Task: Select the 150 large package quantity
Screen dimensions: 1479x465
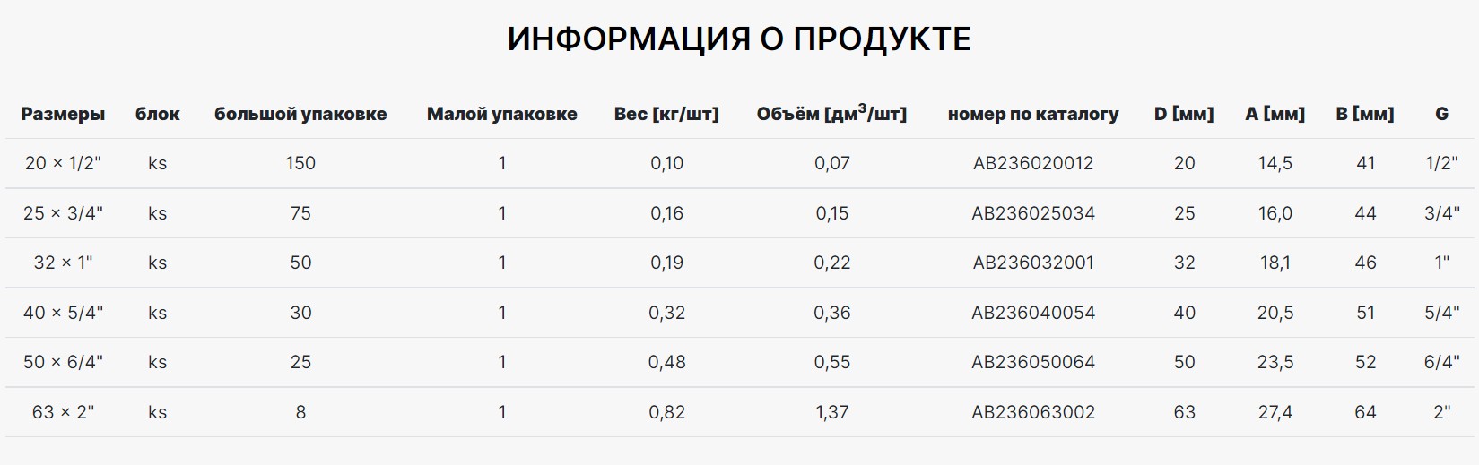Action: click(x=300, y=163)
